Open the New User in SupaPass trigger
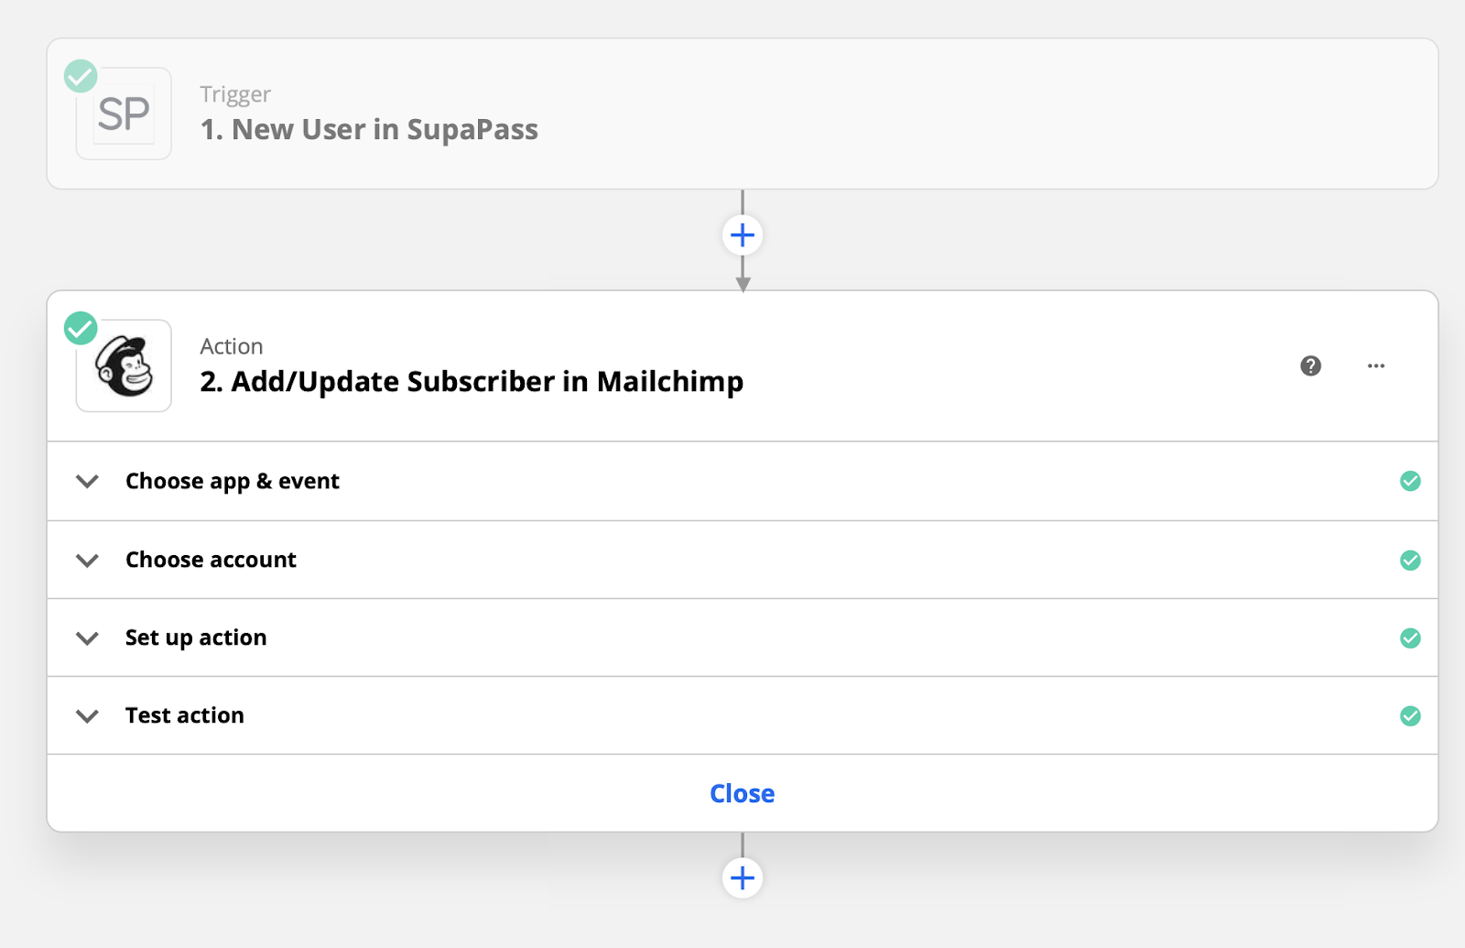The image size is (1465, 948). click(x=369, y=129)
